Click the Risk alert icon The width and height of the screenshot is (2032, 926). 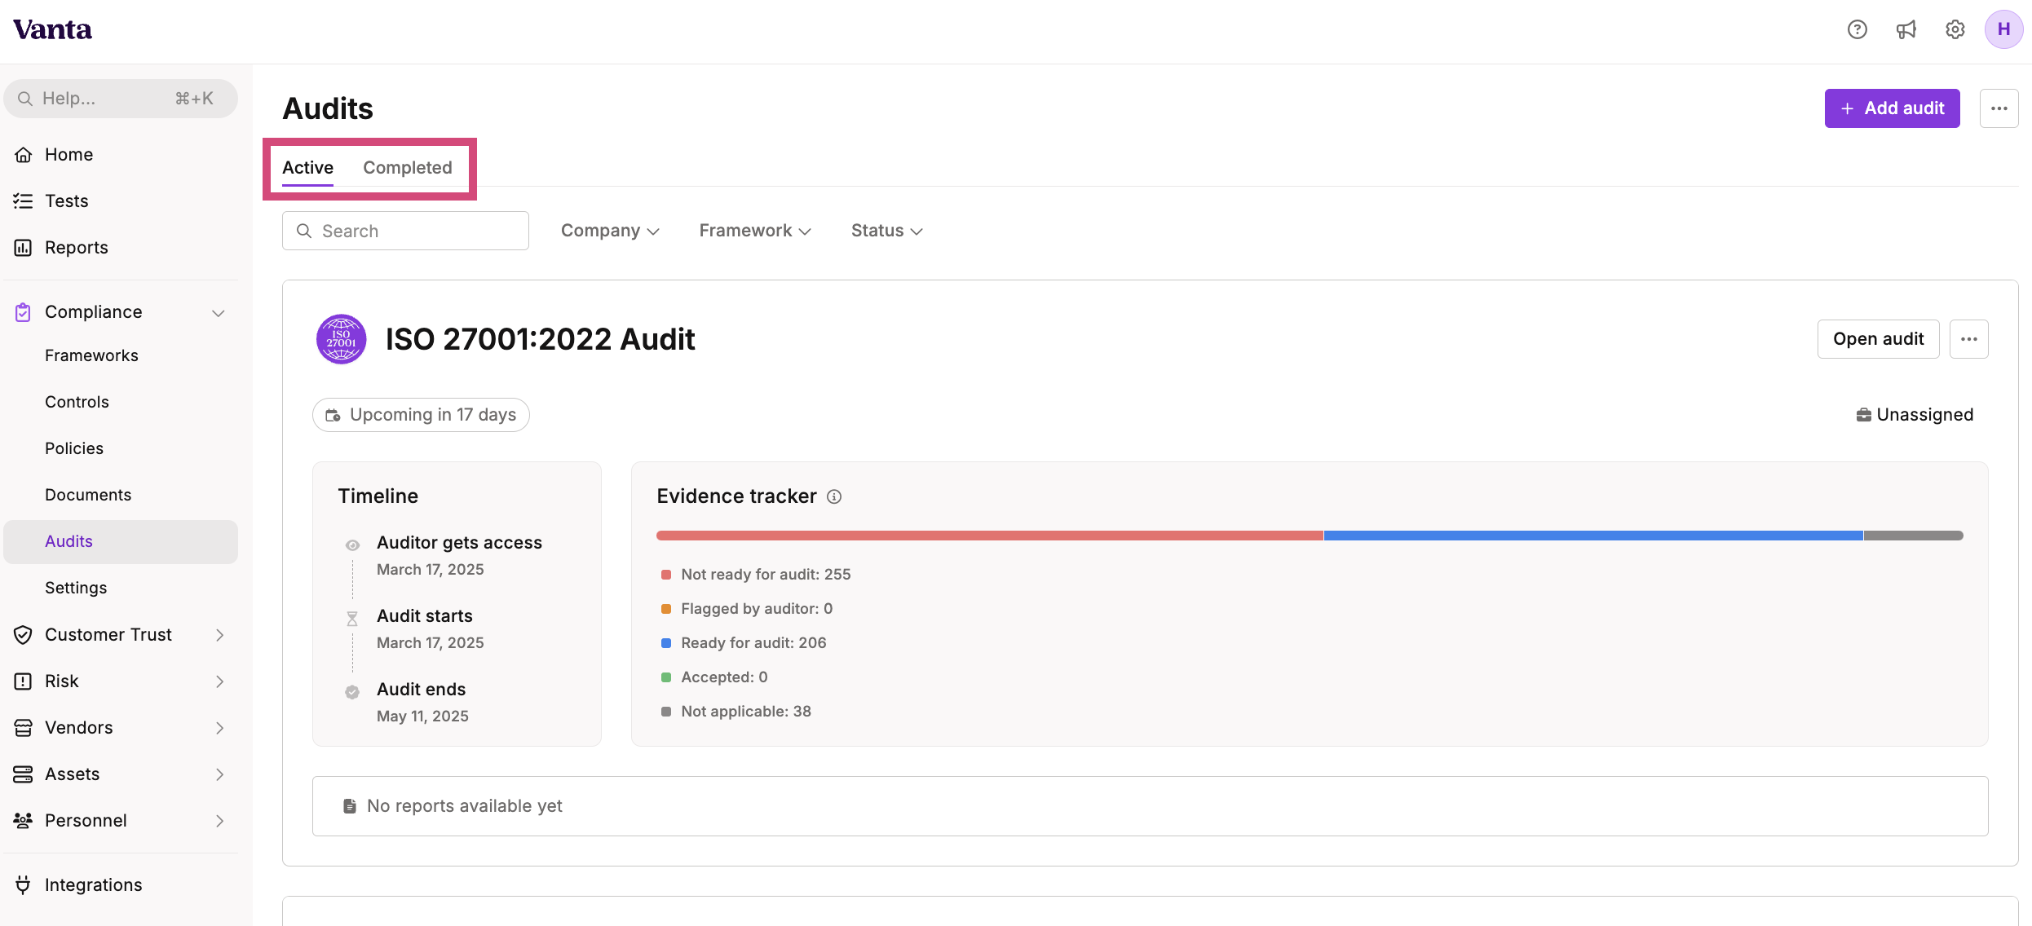(x=24, y=681)
